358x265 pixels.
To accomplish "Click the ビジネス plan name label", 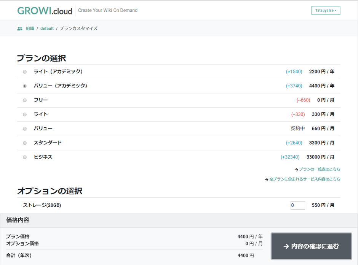I will (43, 157).
